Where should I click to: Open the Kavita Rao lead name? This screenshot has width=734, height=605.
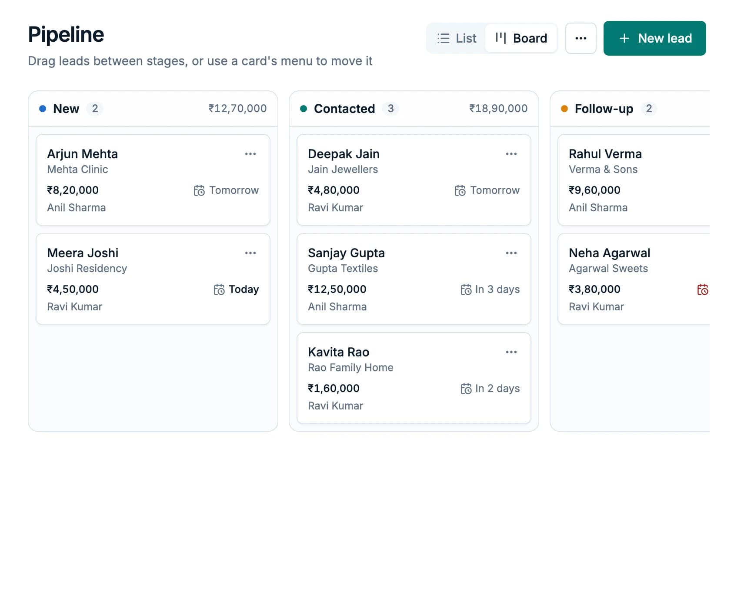338,352
